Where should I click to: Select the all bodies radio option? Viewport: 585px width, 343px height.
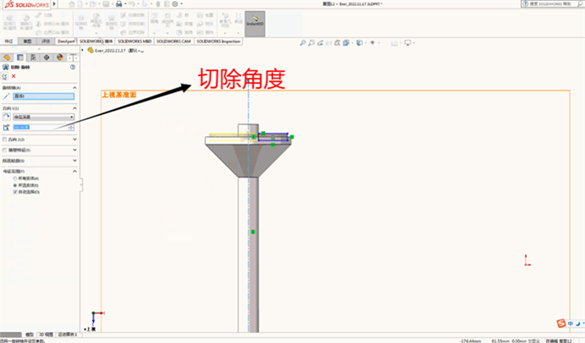tap(15, 178)
